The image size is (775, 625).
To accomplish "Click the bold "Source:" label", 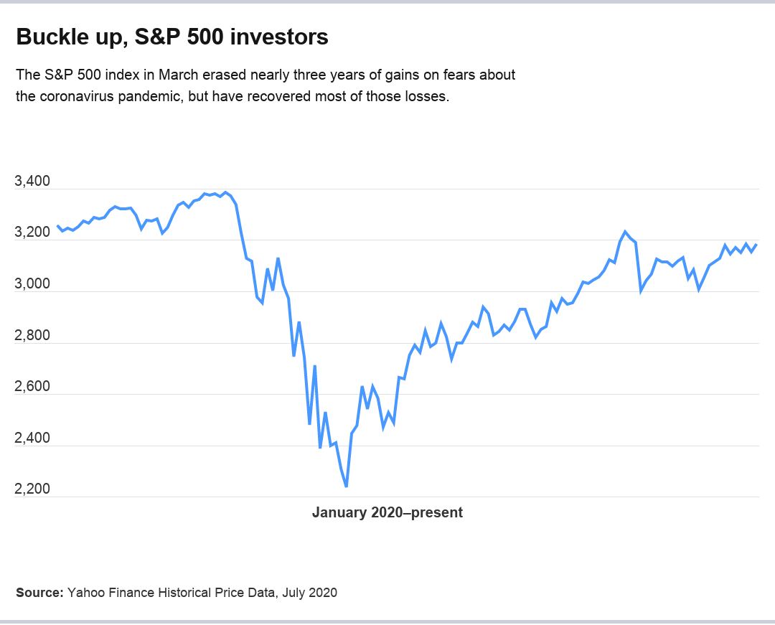I will tap(39, 593).
